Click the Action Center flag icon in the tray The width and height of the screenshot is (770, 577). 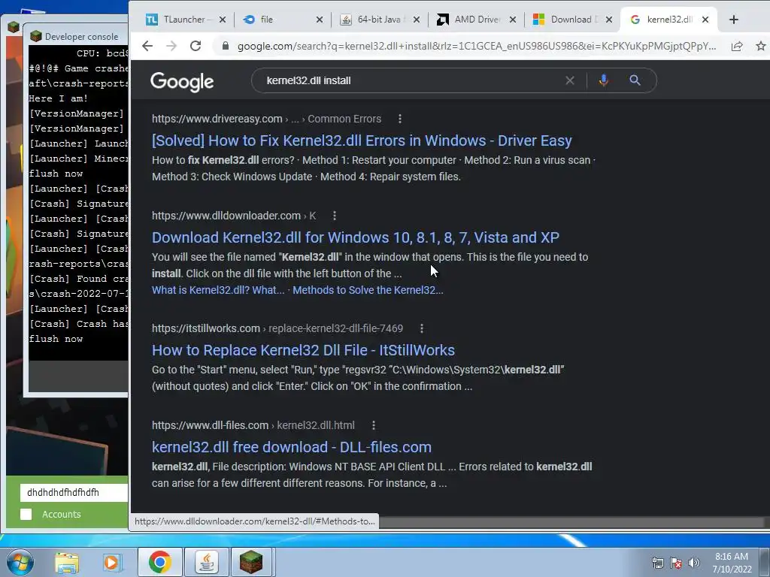pyautogui.click(x=676, y=563)
